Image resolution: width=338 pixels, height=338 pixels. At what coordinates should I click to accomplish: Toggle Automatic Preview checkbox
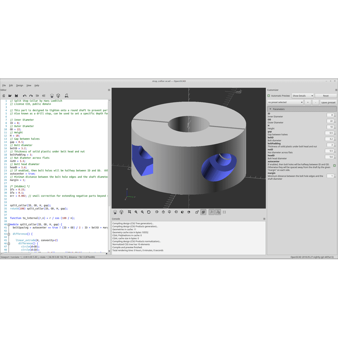click(269, 96)
